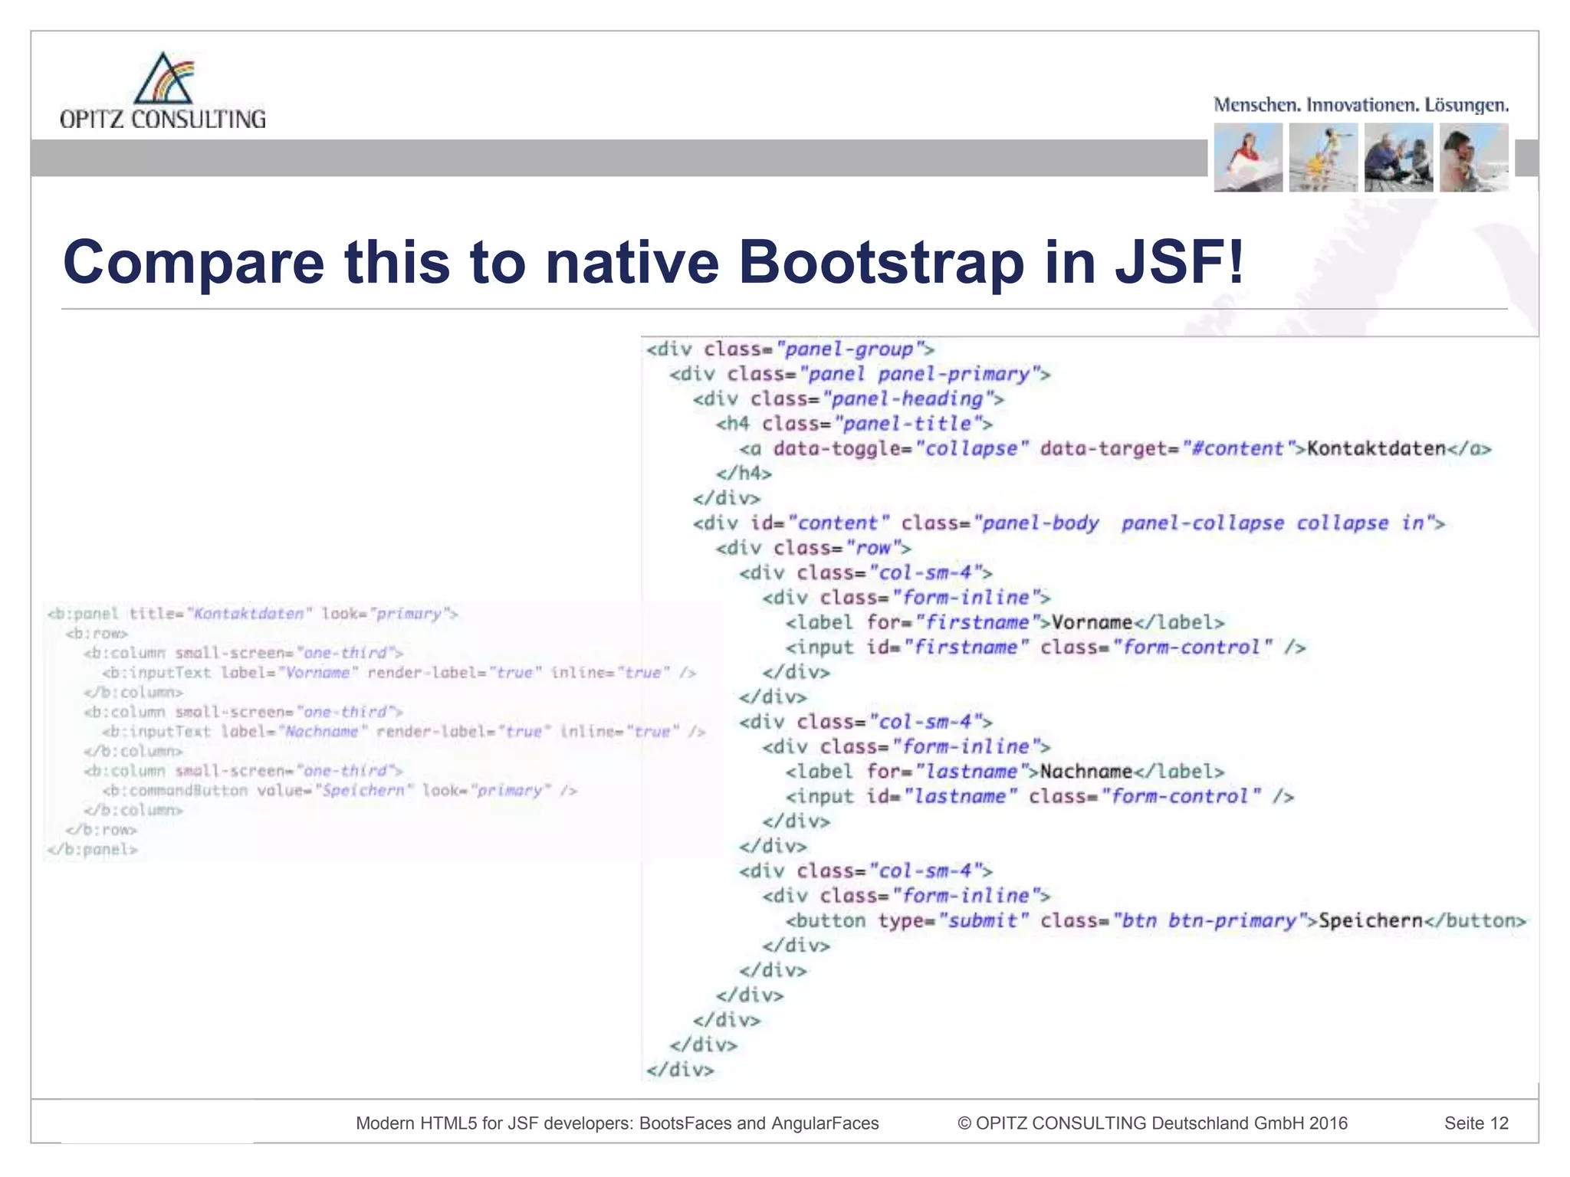This screenshot has width=1570, height=1177.
Task: Open the photo of children jumping on beach
Action: (x=1323, y=157)
